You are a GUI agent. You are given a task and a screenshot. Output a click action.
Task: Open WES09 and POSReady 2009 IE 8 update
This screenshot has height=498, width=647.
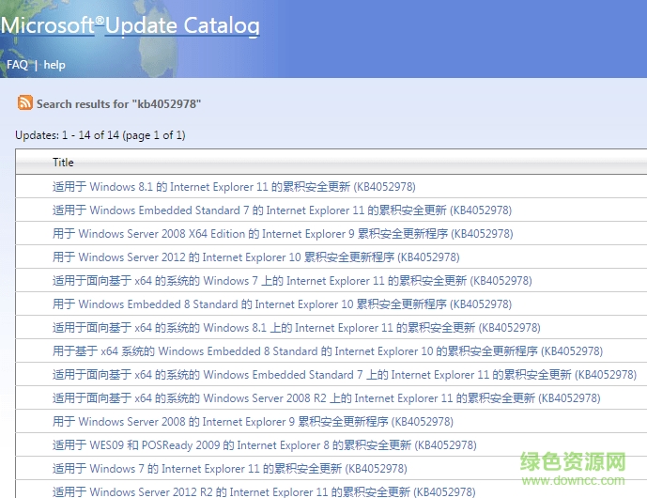coord(265,445)
